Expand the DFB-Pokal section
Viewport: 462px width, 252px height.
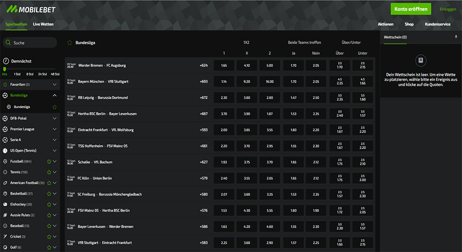click(54, 118)
